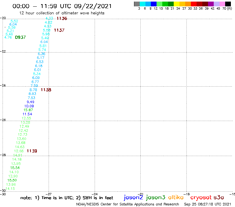Select the blue wave height value 10.09
Image resolution: width=235 pixels, height=207 pixels.
29,106
